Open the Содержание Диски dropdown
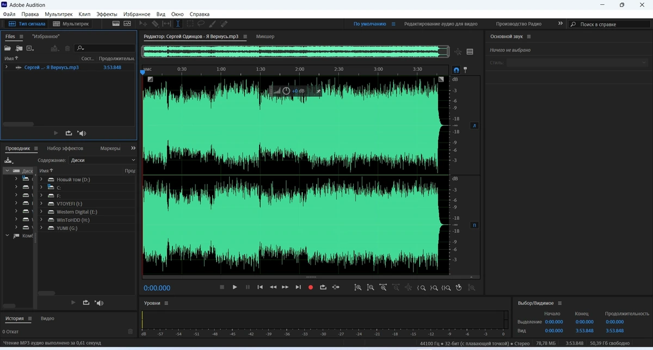The image size is (653, 350). click(103, 160)
